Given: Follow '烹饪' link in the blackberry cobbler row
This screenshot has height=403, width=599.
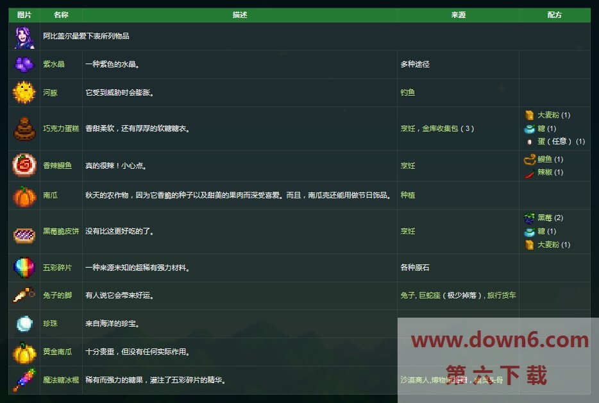Looking at the screenshot, I should coord(408,231).
